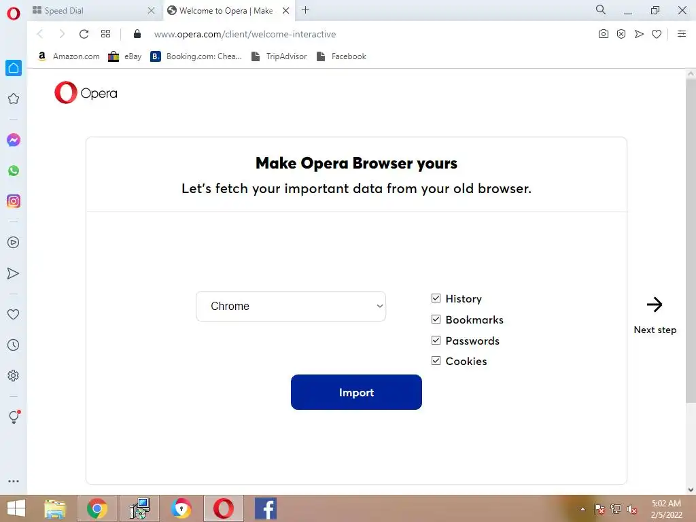The image size is (696, 522).
Task: Open the Player icon in sidebar
Action: (14, 243)
